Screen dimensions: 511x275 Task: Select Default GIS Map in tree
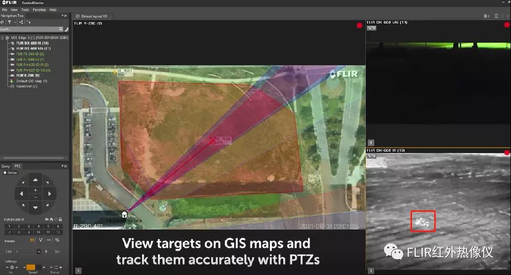click(31, 81)
